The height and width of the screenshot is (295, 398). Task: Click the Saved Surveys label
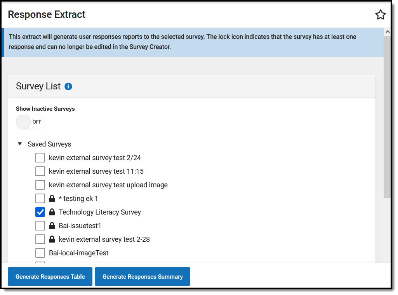49,144
